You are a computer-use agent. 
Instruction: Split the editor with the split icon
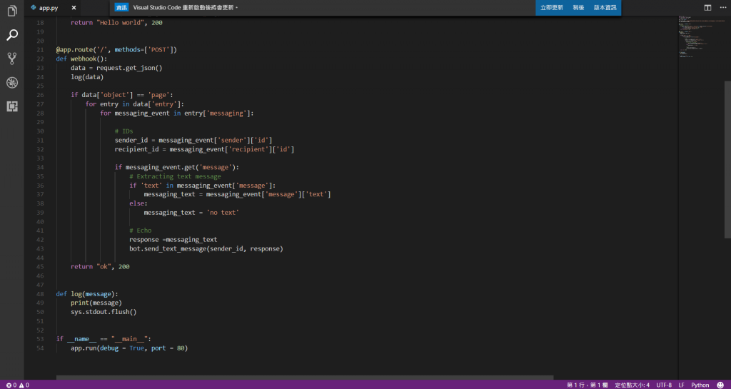point(707,7)
